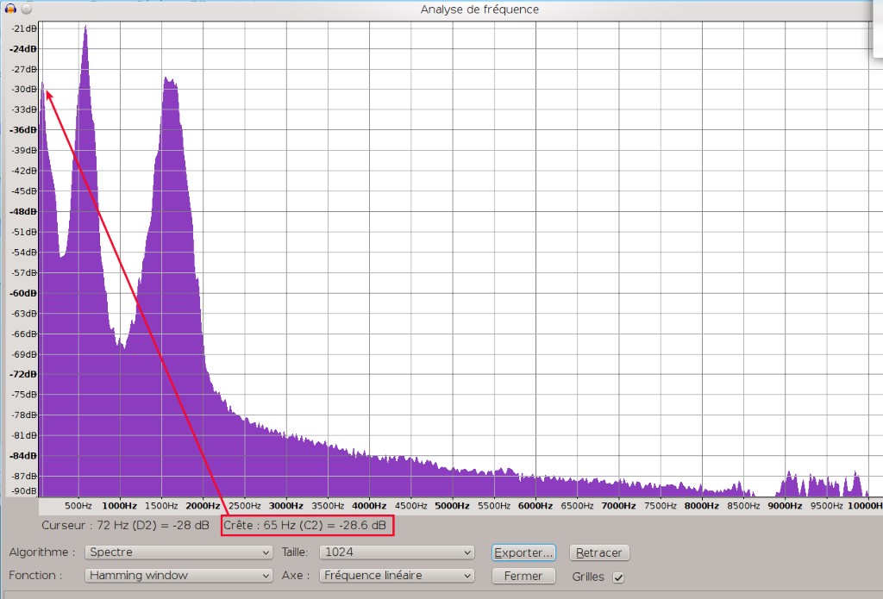Click the Fermer button
Viewport: 883px width, 599px height.
(523, 576)
